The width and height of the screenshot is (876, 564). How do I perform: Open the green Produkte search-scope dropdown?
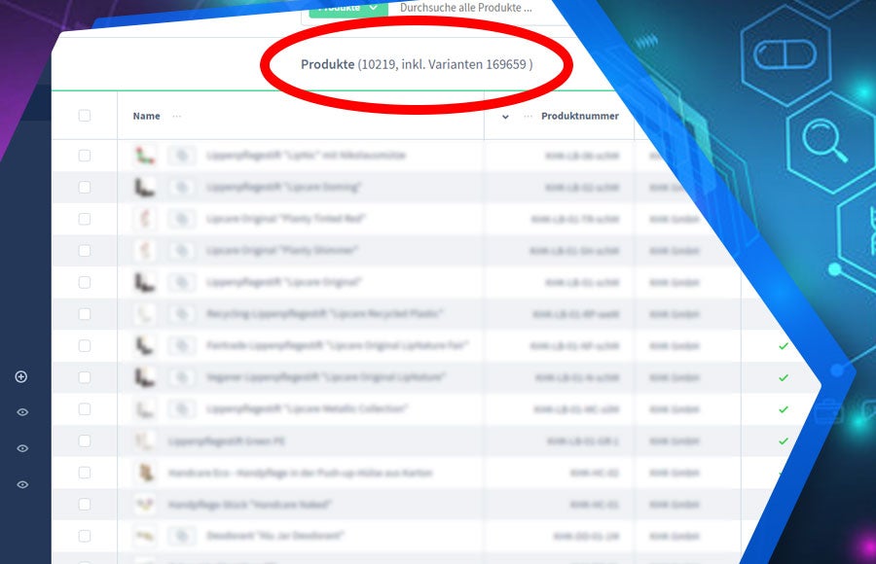click(347, 8)
